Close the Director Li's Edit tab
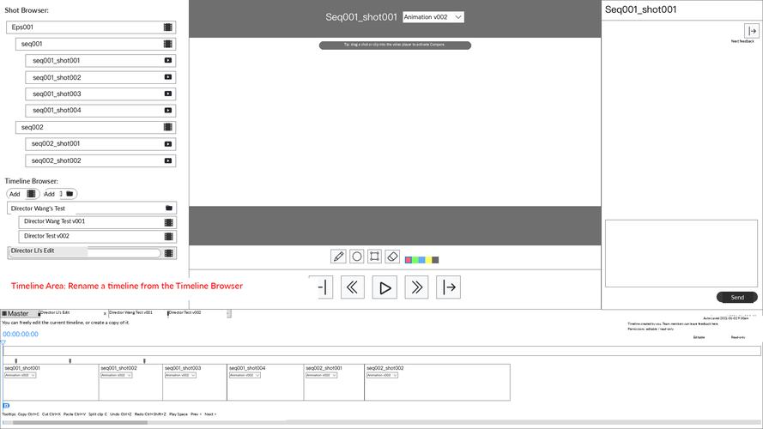The width and height of the screenshot is (763, 429). click(105, 314)
